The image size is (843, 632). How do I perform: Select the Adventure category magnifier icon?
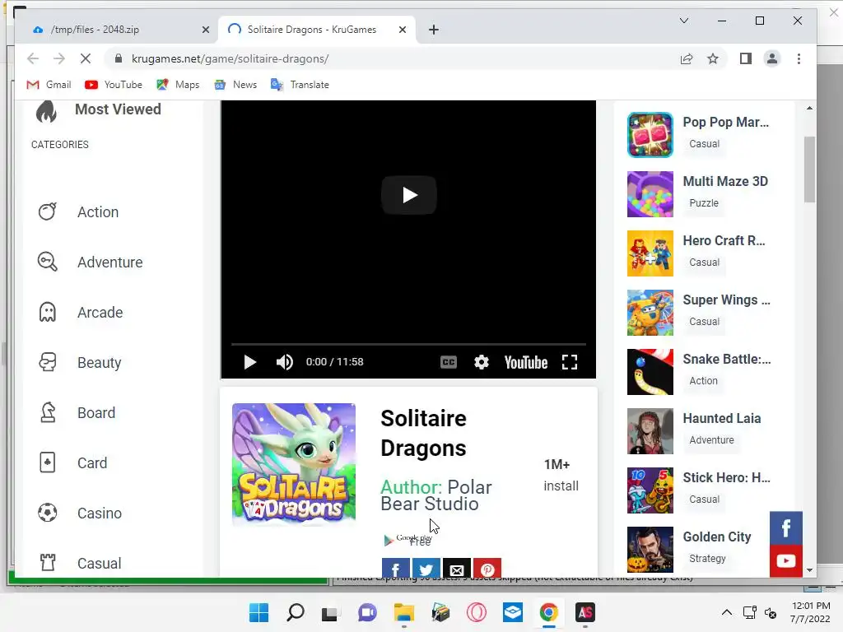[47, 262]
